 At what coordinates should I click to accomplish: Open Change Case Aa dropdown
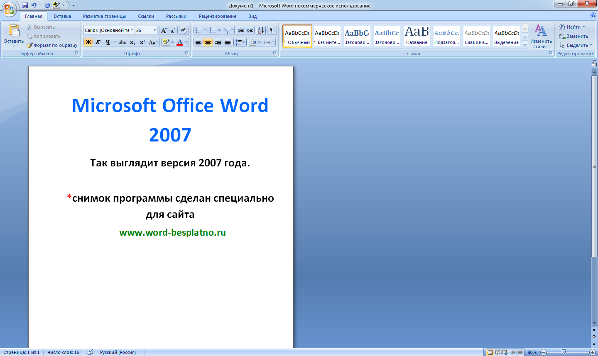[153, 42]
